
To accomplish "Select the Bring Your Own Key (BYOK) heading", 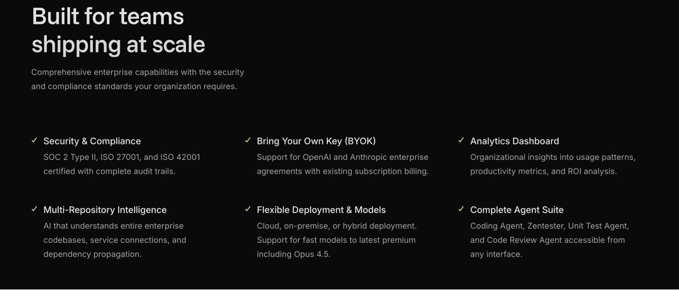I will 316,141.
